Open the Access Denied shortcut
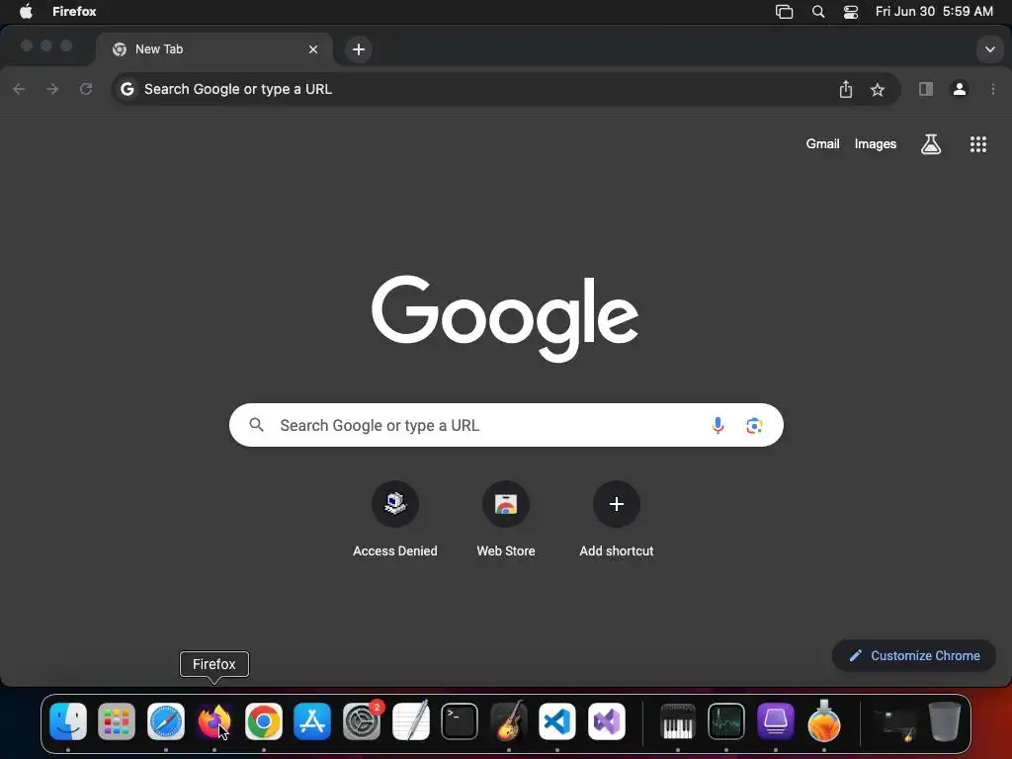The height and width of the screenshot is (759, 1012). click(395, 520)
